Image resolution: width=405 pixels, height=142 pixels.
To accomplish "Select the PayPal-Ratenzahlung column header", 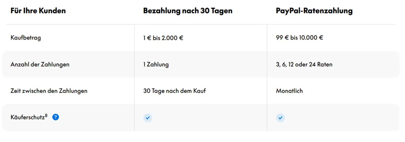I will tap(314, 11).
